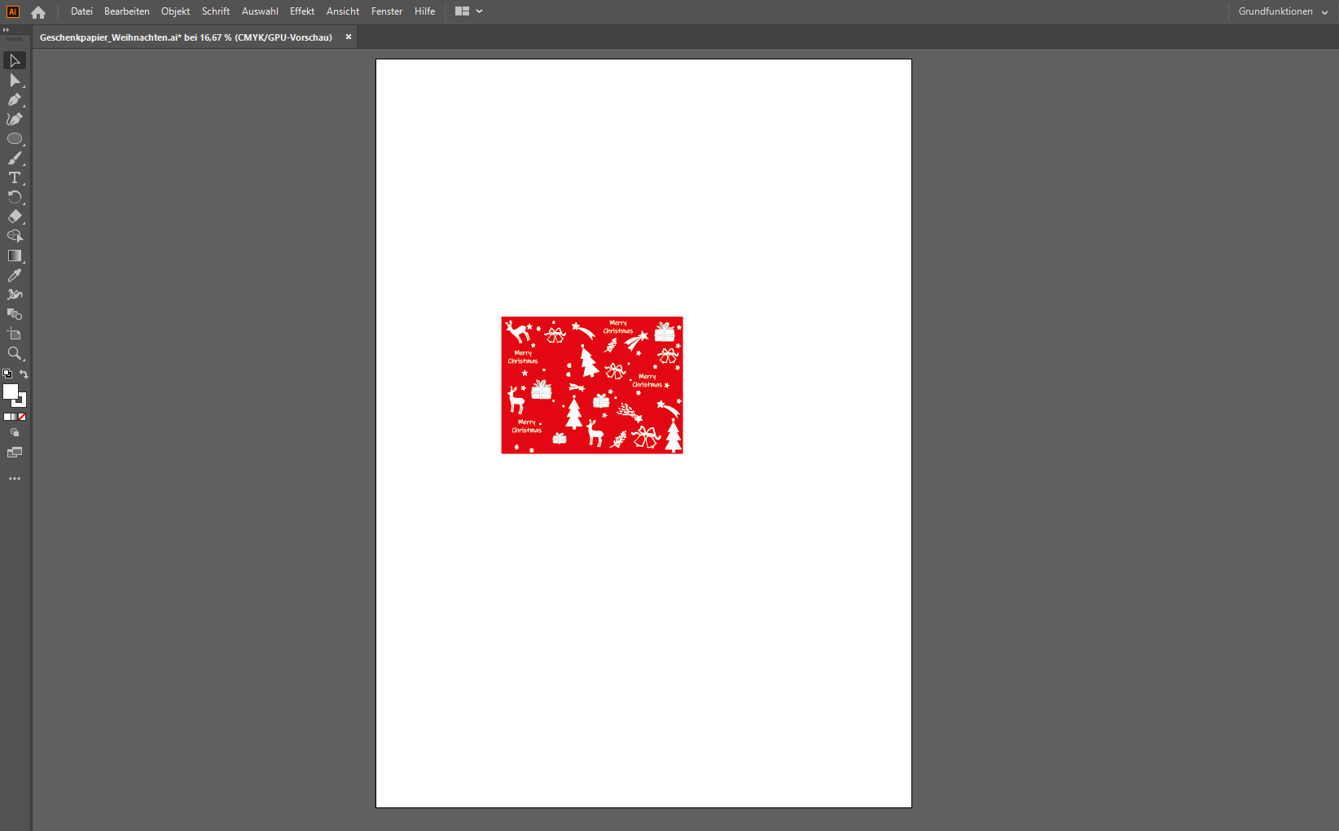1339x831 pixels.
Task: Reset to default fill and stroke
Action: (7, 374)
